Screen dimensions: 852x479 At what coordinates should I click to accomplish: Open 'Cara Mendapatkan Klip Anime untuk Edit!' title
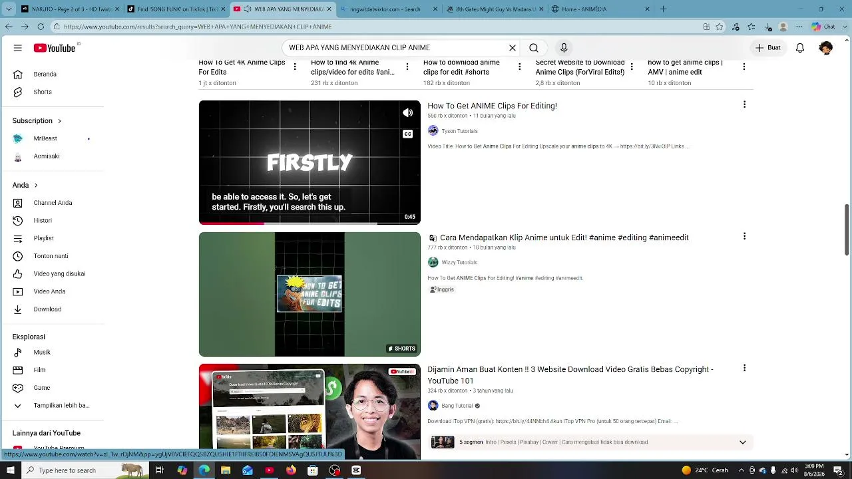click(x=564, y=238)
